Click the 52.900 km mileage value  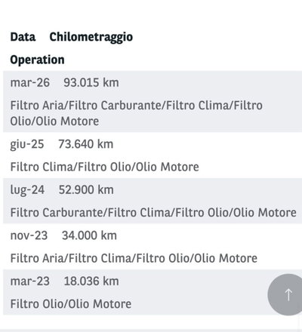click(86, 189)
